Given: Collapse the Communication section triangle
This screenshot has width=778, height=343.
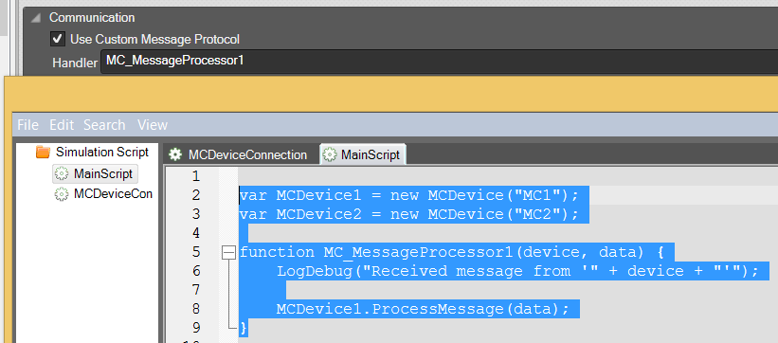Looking at the screenshot, I should pyautogui.click(x=36, y=18).
